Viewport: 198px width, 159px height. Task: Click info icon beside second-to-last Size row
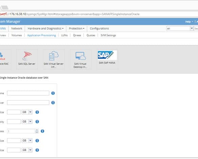pos(37,141)
